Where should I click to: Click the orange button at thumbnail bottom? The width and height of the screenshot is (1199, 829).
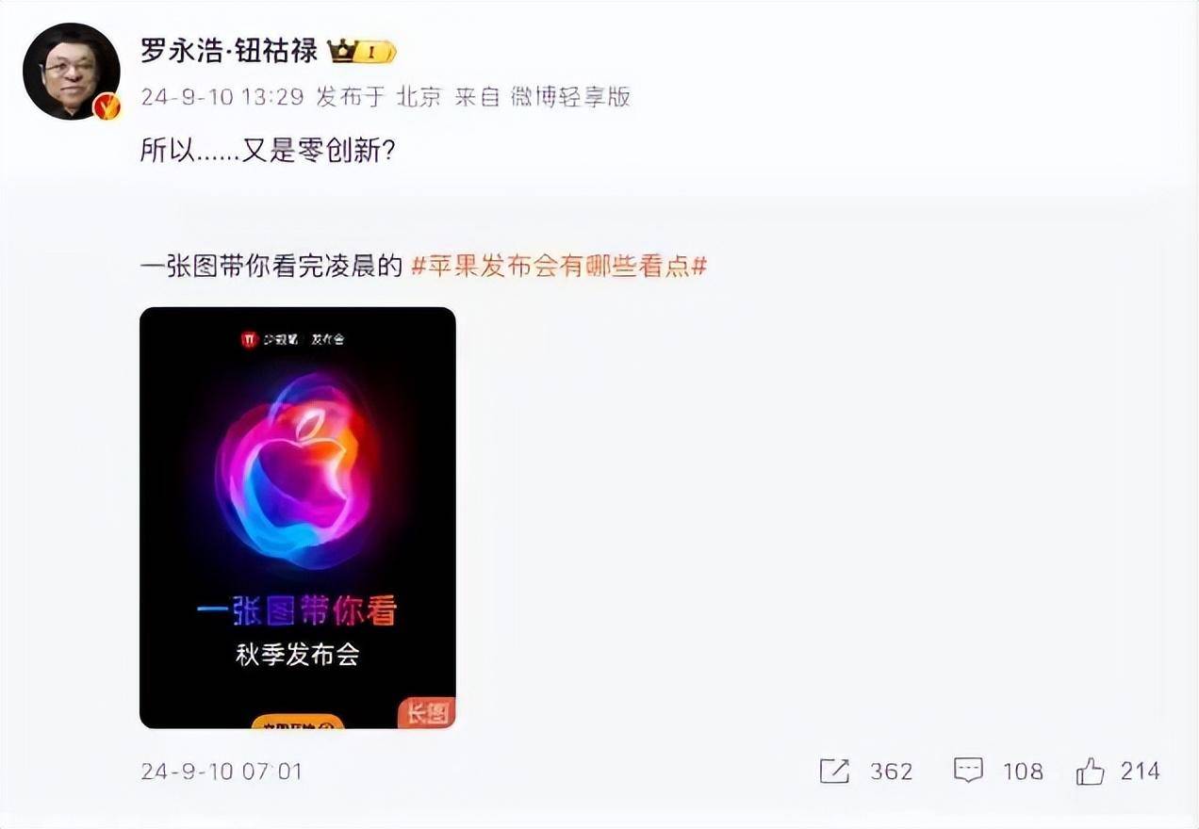(297, 723)
